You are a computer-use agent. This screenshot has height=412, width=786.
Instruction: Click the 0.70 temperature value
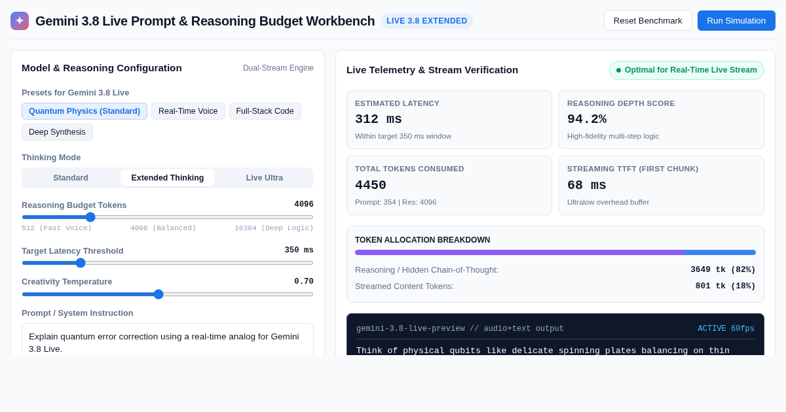pos(304,282)
